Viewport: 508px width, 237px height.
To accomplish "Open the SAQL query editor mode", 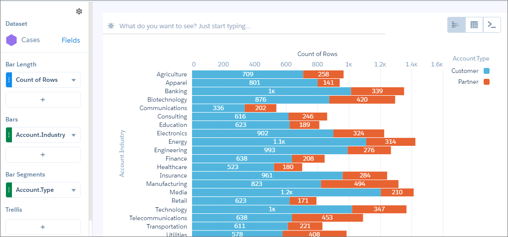I will click(492, 25).
